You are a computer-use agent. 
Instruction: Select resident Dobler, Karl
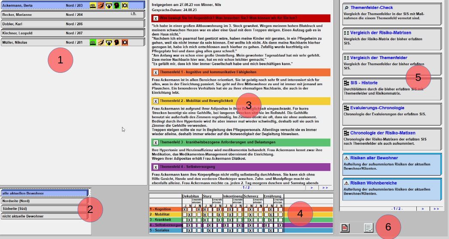point(73,24)
